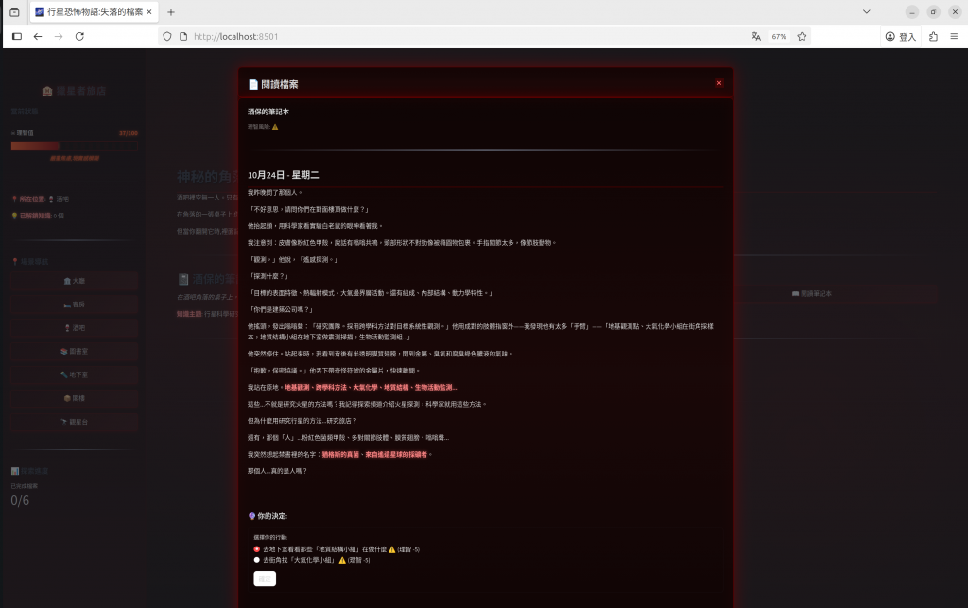Click the sanity 理智值 progress bar

pos(74,147)
